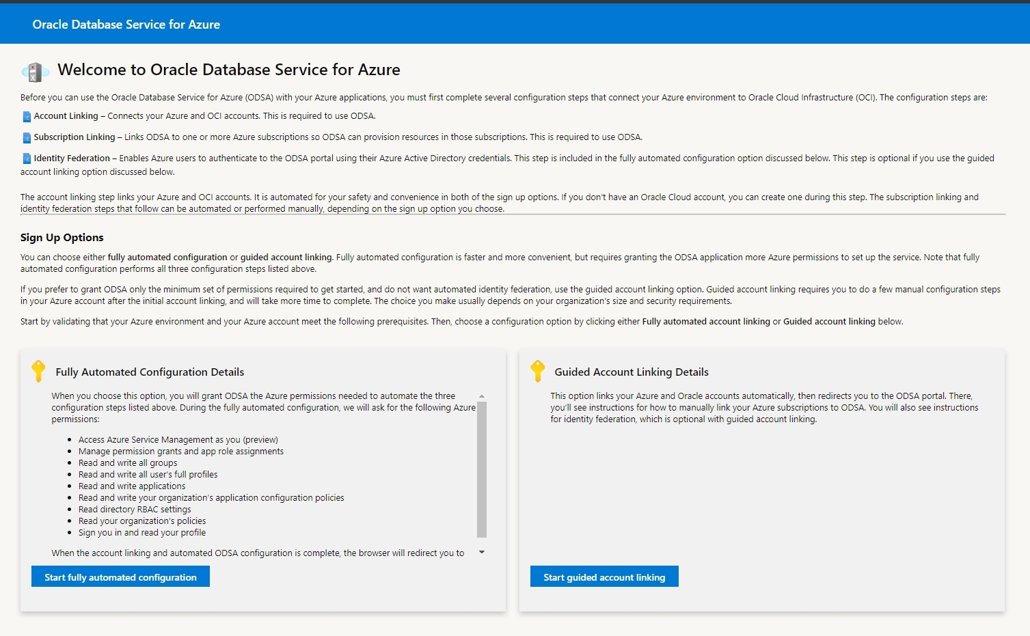Click the document icon next to Subscription Linking
Viewport: 1030px width, 636px height.
27,137
